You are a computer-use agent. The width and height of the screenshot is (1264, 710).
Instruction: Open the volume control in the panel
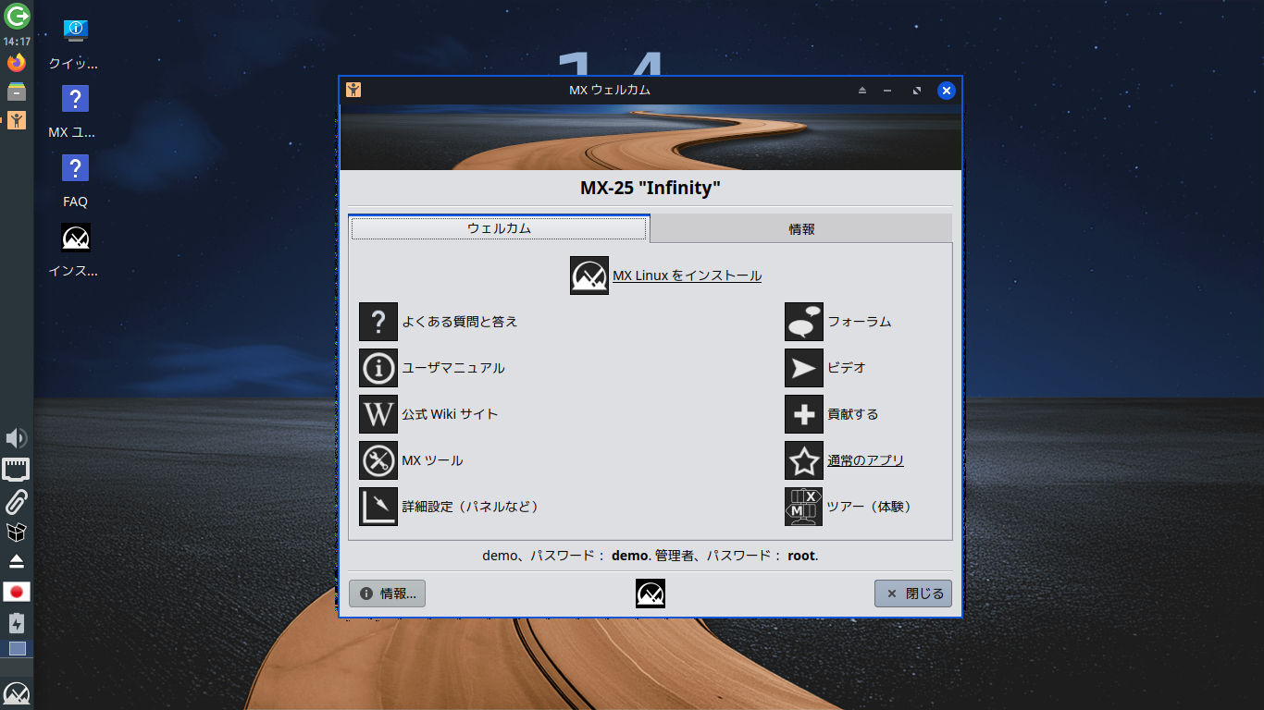click(17, 438)
